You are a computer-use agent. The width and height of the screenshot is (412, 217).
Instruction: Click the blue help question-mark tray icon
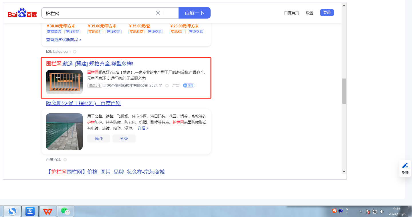coord(340,211)
